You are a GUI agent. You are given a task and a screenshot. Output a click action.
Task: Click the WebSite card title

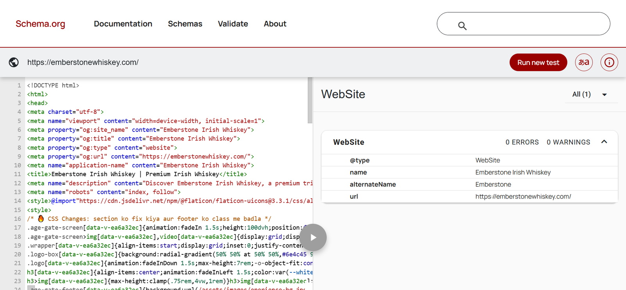349,142
